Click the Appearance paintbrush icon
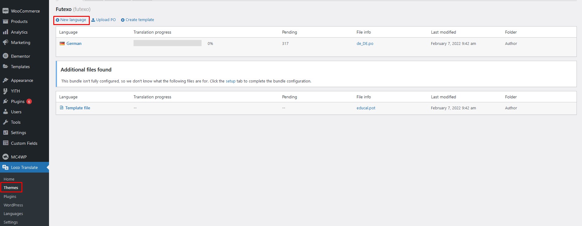Viewport: 582px width, 226px height. (5, 80)
